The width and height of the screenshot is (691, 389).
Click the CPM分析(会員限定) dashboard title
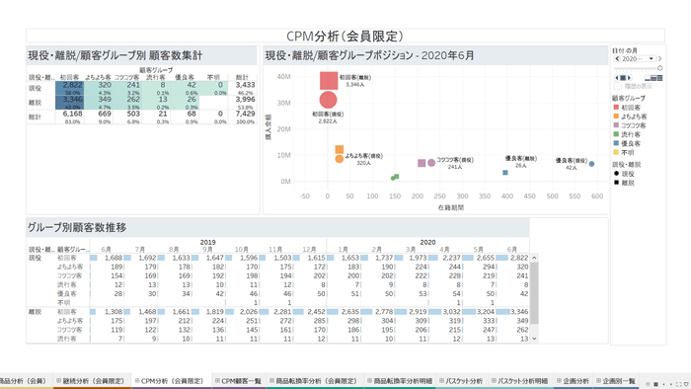point(345,36)
